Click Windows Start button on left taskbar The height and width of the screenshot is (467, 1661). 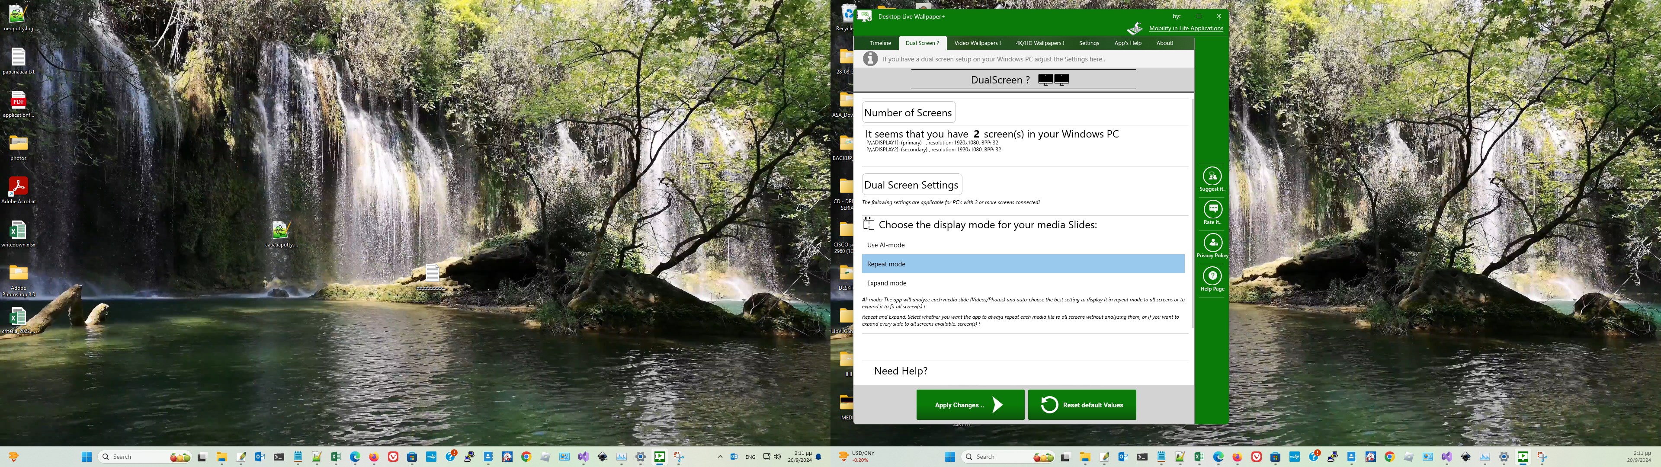click(x=87, y=457)
